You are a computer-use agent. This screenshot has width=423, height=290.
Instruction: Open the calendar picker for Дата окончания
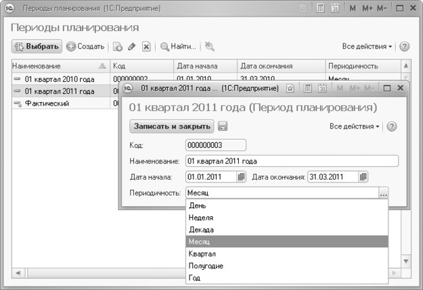coord(363,177)
